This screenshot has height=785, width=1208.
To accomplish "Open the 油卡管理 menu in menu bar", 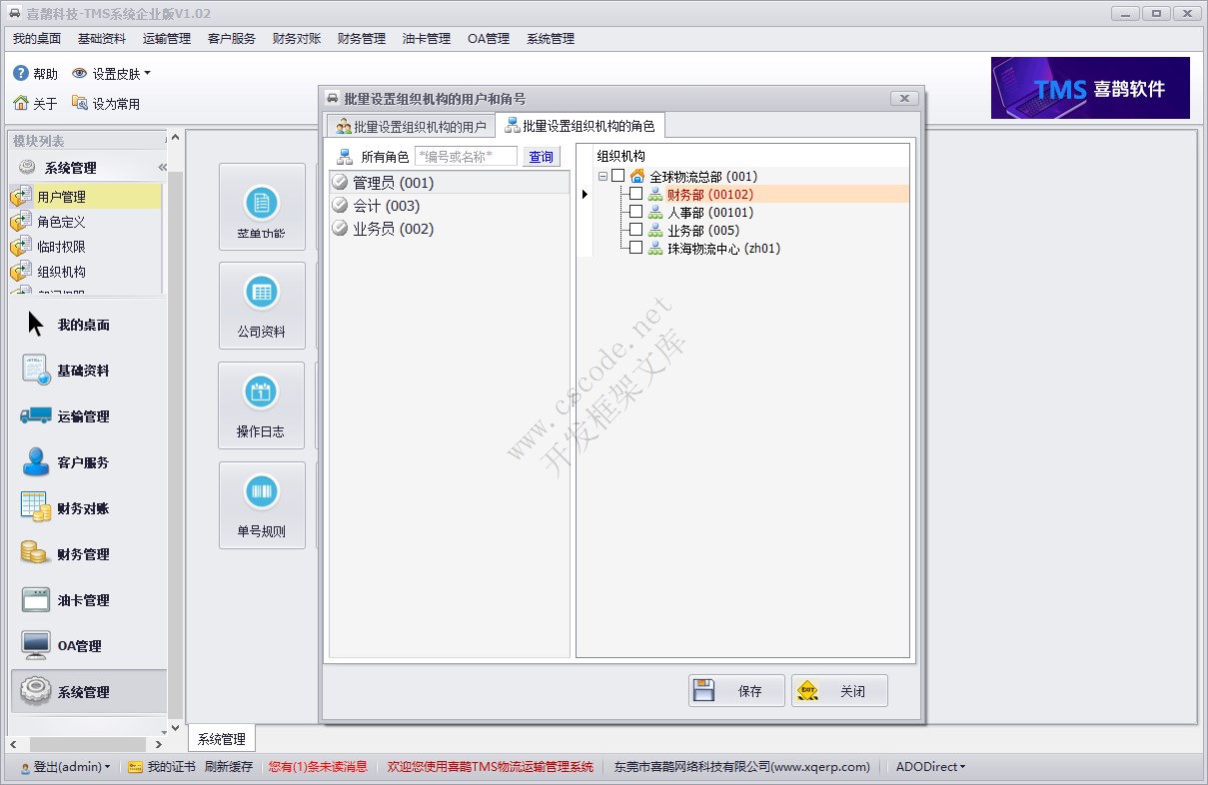I will point(427,39).
